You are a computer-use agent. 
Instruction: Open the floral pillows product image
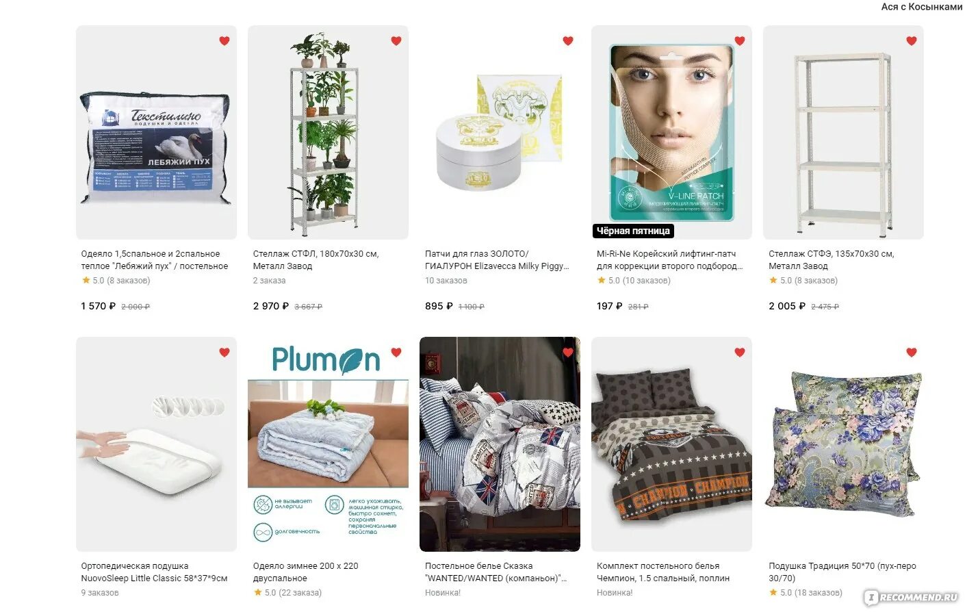[843, 444]
